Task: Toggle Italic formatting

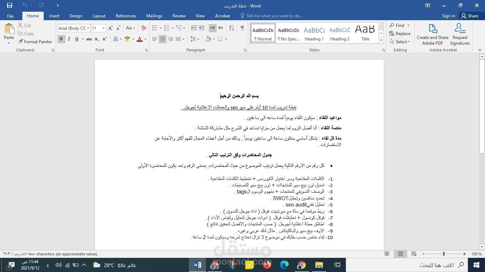Action: point(69,39)
